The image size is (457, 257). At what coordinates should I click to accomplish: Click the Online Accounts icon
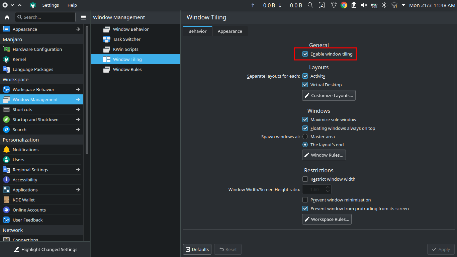(6, 210)
